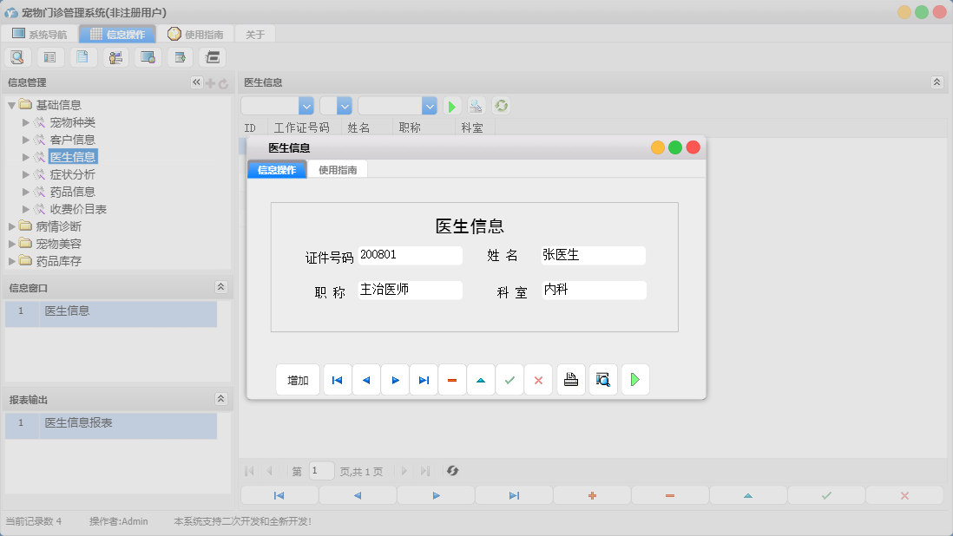This screenshot has height=536, width=953.
Task: Refresh data using the circular refresh icon
Action: click(x=499, y=105)
